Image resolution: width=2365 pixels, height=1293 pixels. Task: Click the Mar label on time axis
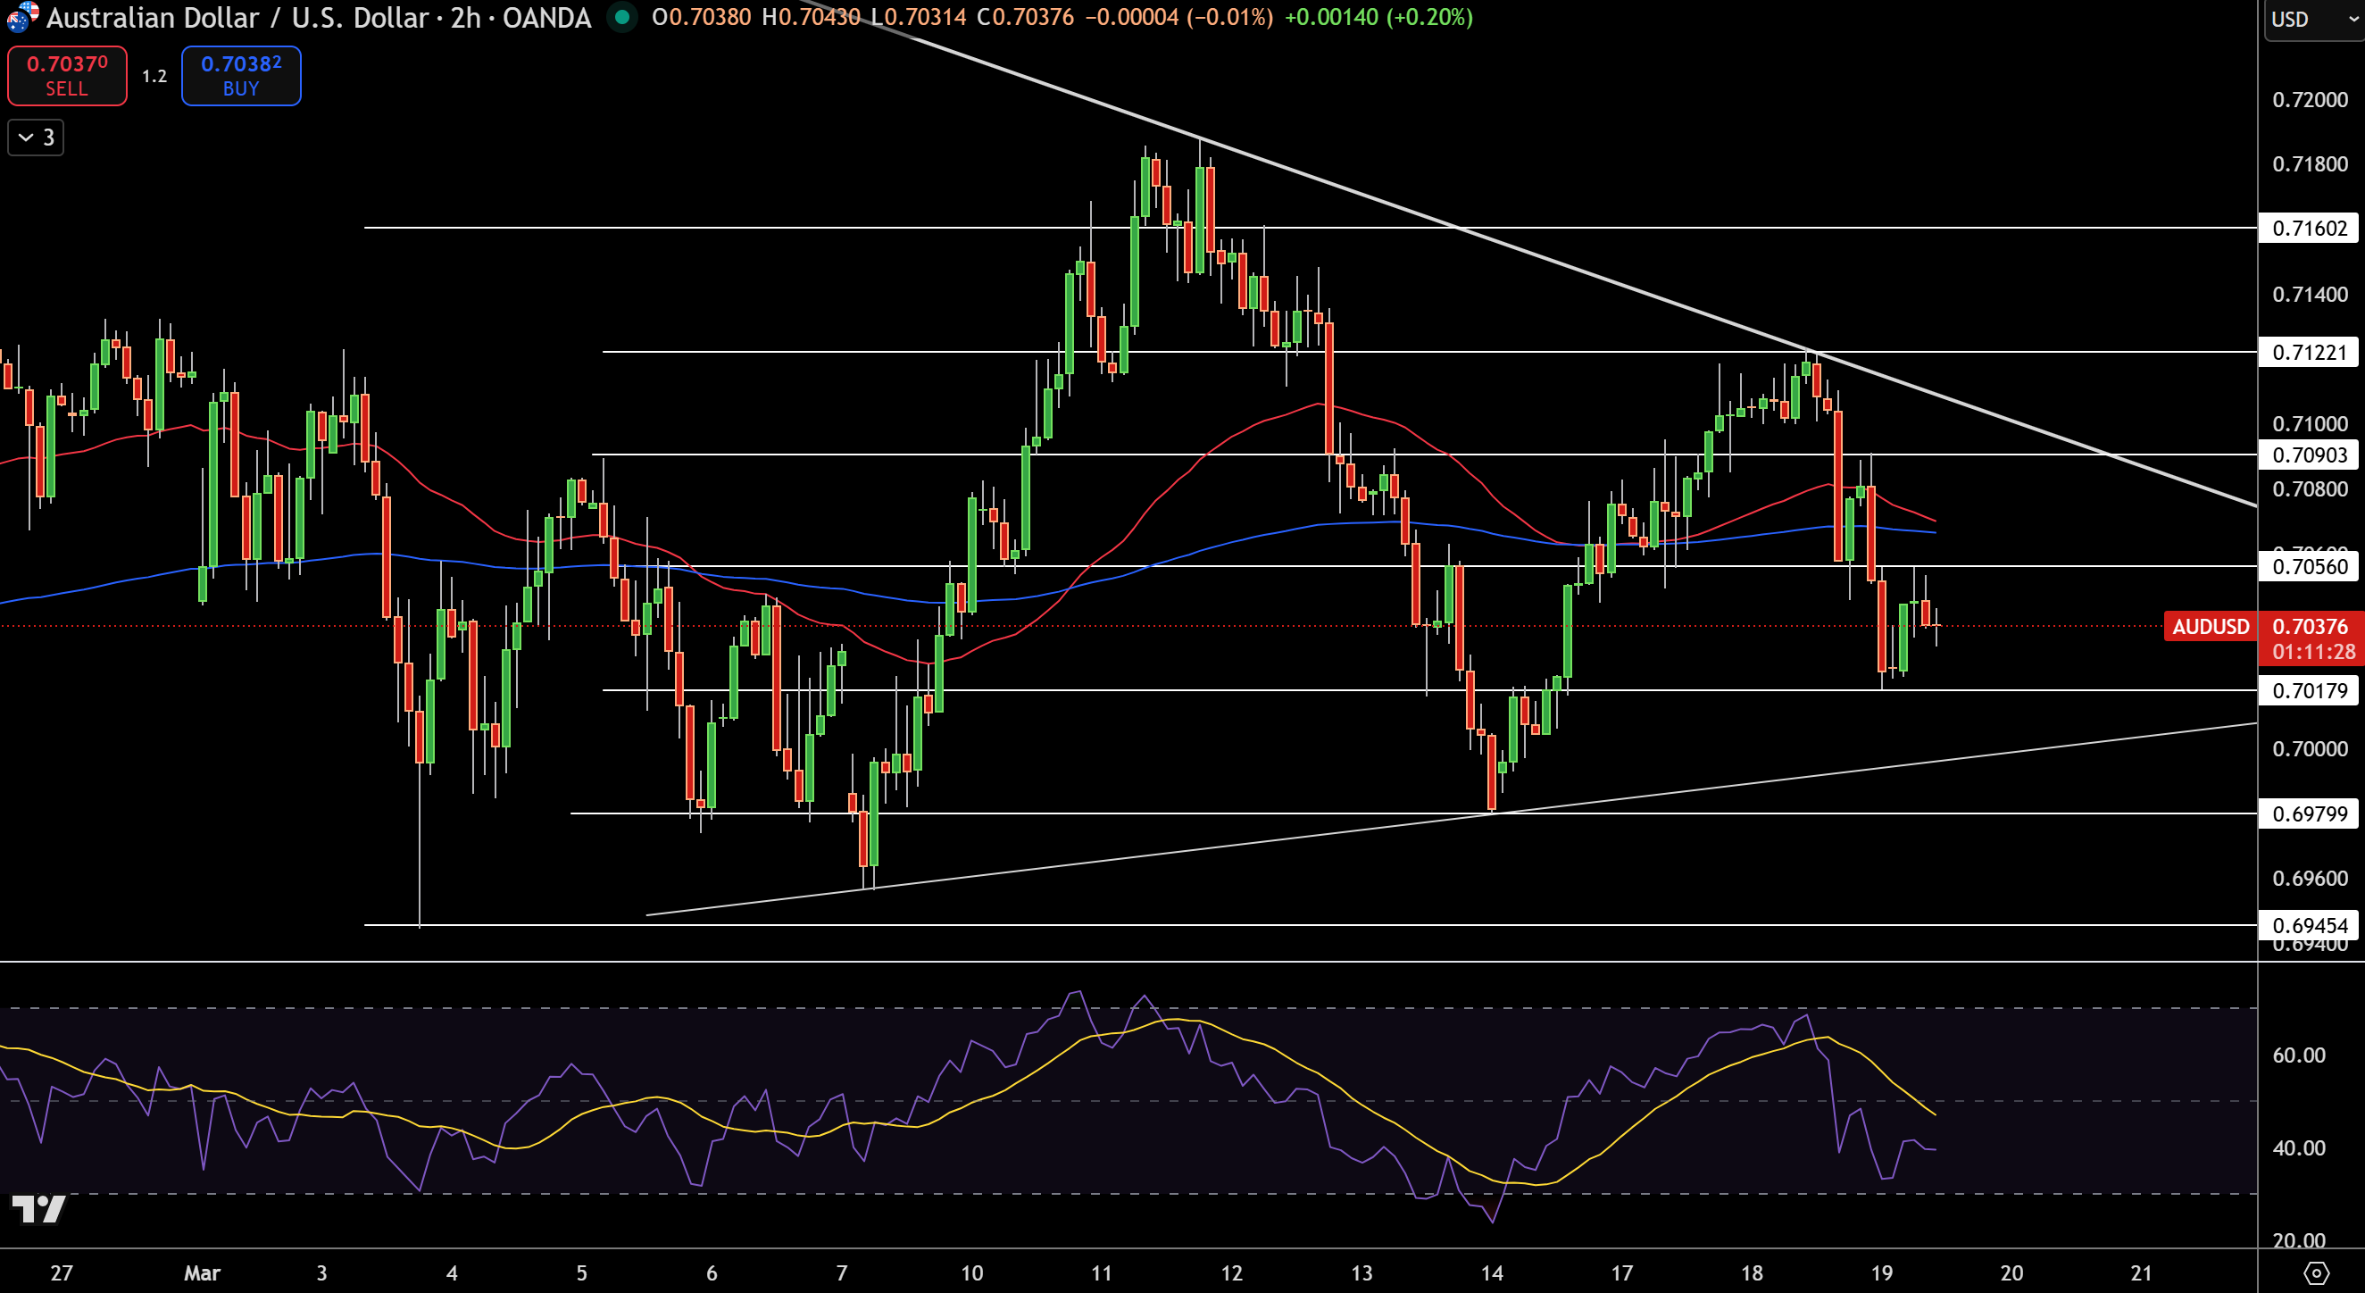point(202,1272)
